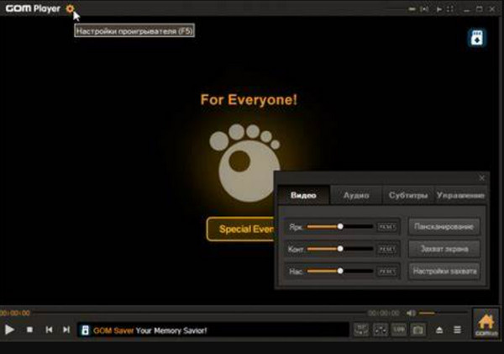Open player settings via the orange gear icon
This screenshot has width=504, height=354.
tap(70, 8)
